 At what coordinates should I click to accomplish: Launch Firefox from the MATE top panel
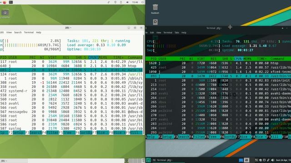[x=5, y=2]
